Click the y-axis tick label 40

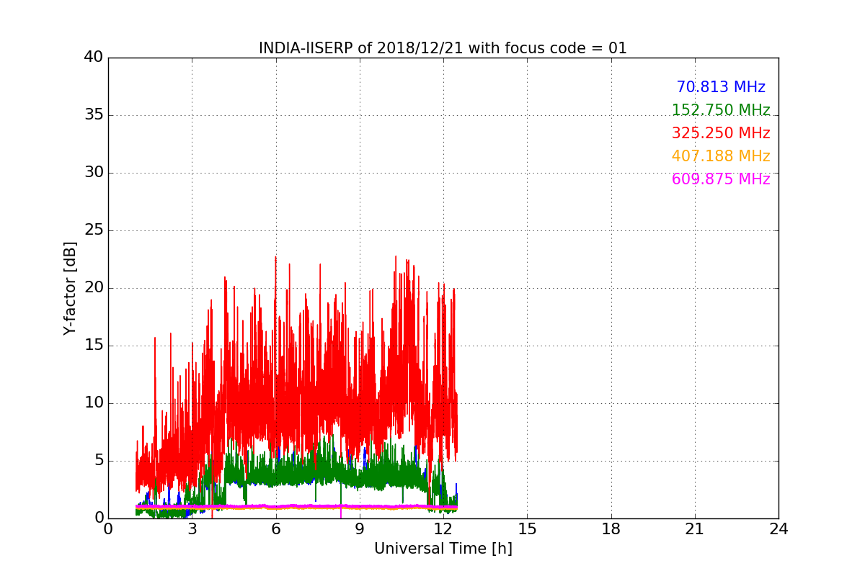[x=94, y=58]
